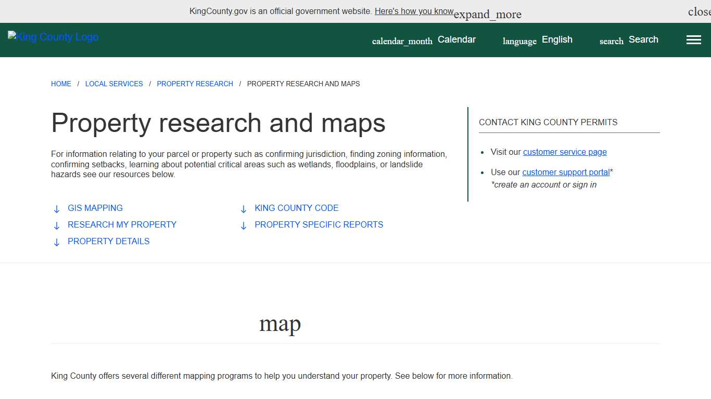Click the map icon above mapping section

point(280,324)
